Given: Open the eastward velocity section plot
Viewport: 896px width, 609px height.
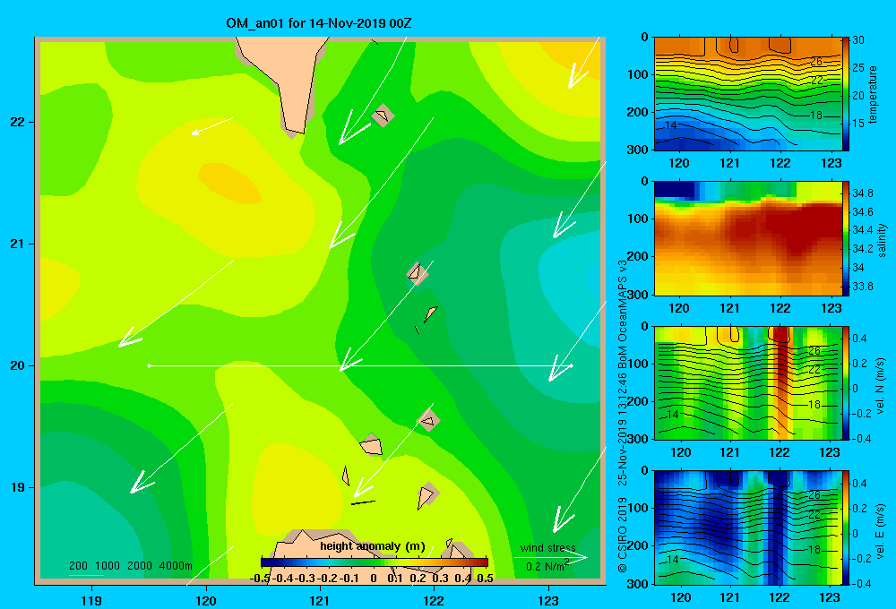Looking at the screenshot, I should click(747, 528).
